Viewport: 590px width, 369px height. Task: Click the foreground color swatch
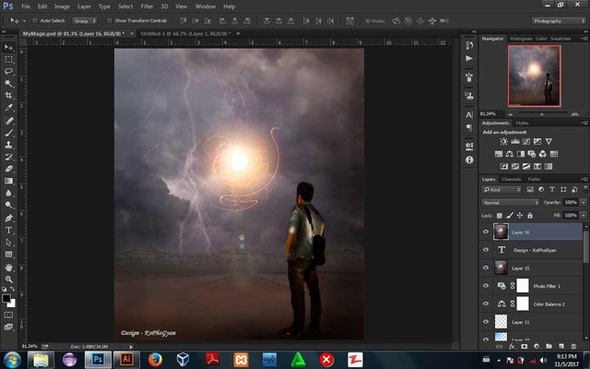(7, 298)
